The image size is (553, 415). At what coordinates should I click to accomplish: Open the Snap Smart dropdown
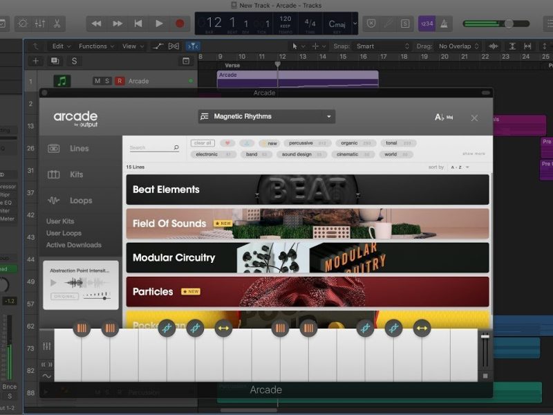(x=382, y=46)
